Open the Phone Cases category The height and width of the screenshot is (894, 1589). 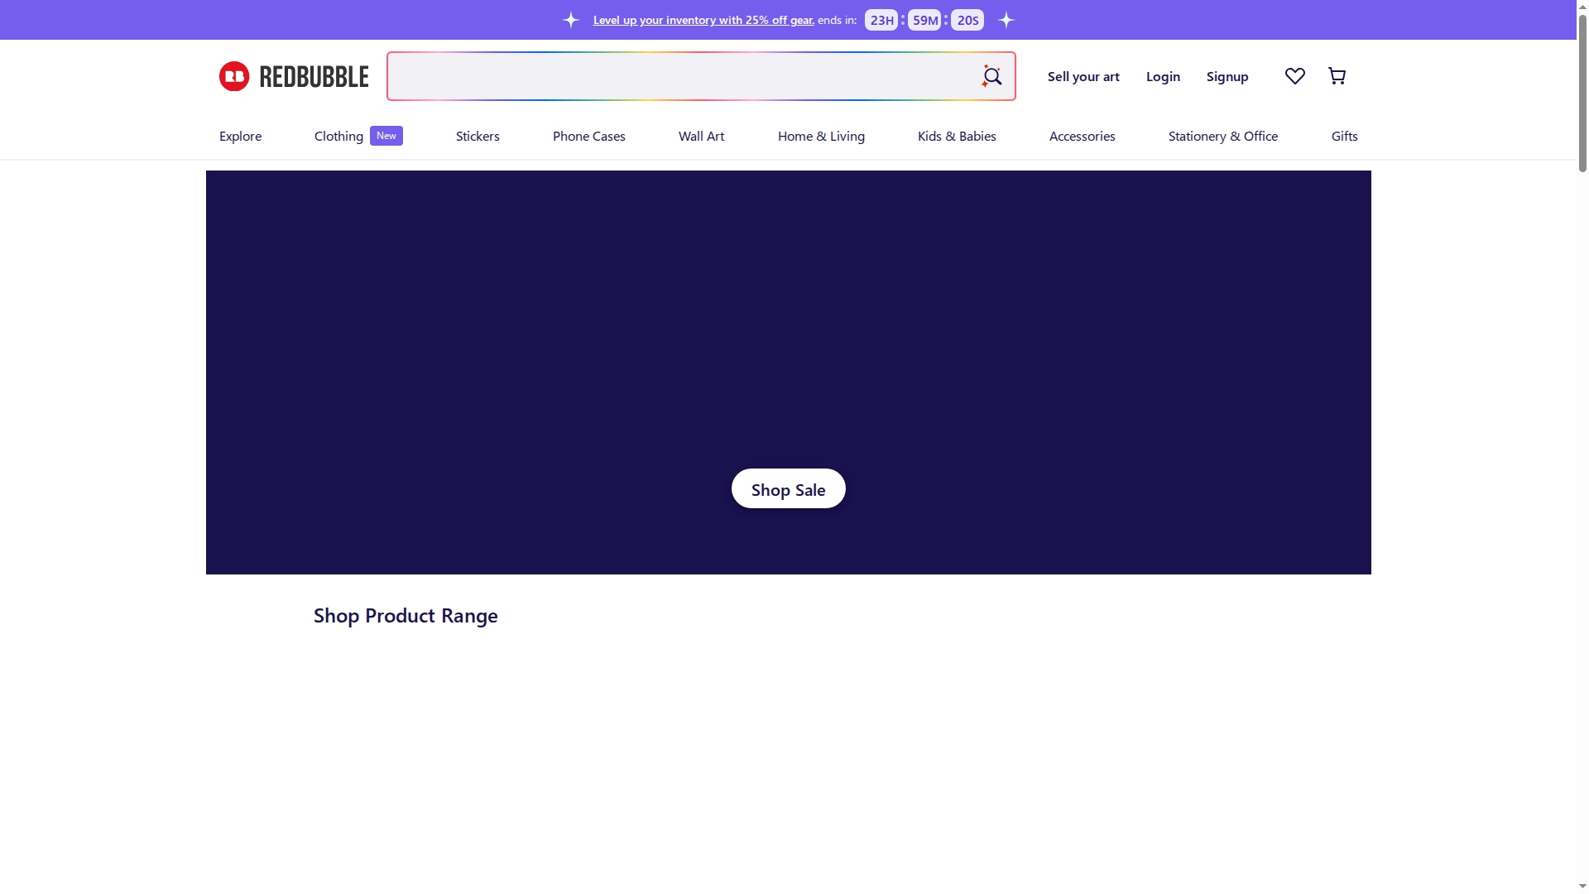[588, 136]
